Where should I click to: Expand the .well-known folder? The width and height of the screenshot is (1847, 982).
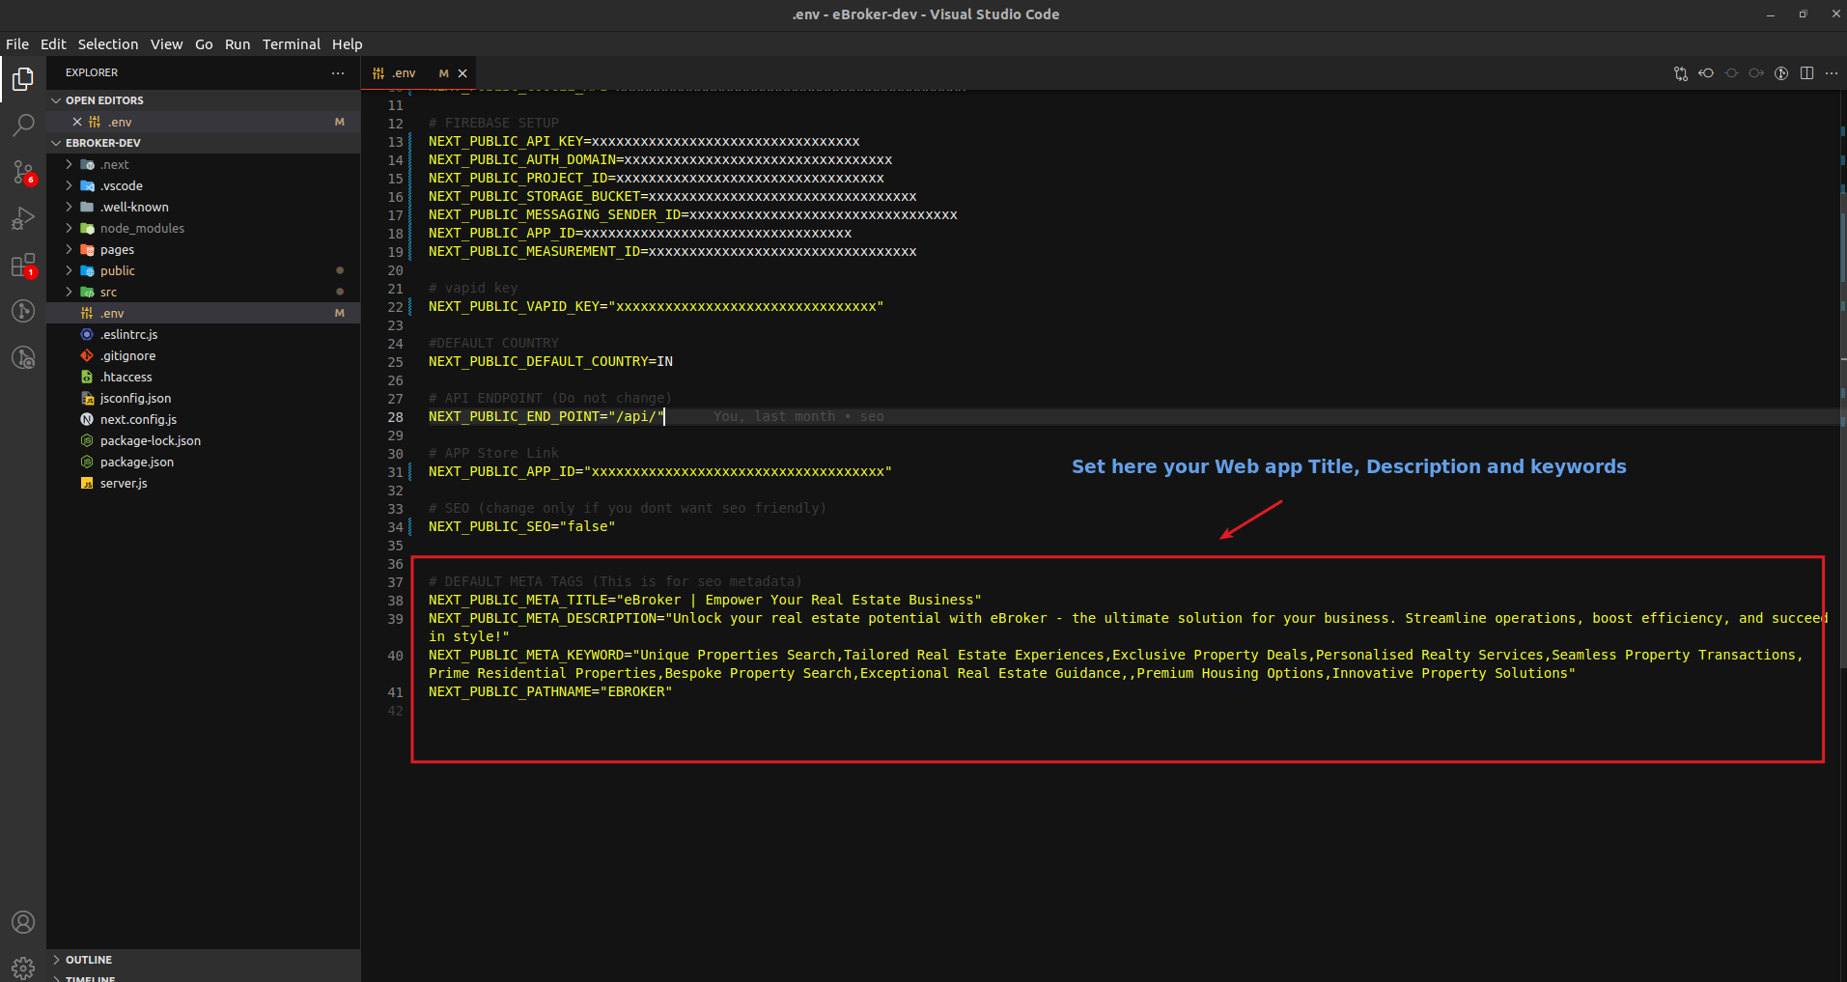click(x=203, y=207)
